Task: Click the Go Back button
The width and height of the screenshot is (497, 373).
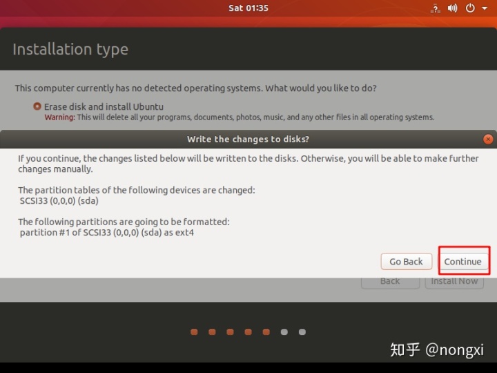Action: click(x=407, y=261)
